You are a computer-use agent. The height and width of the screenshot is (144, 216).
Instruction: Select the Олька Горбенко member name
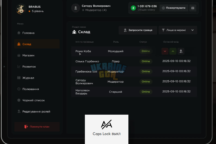click(87, 61)
